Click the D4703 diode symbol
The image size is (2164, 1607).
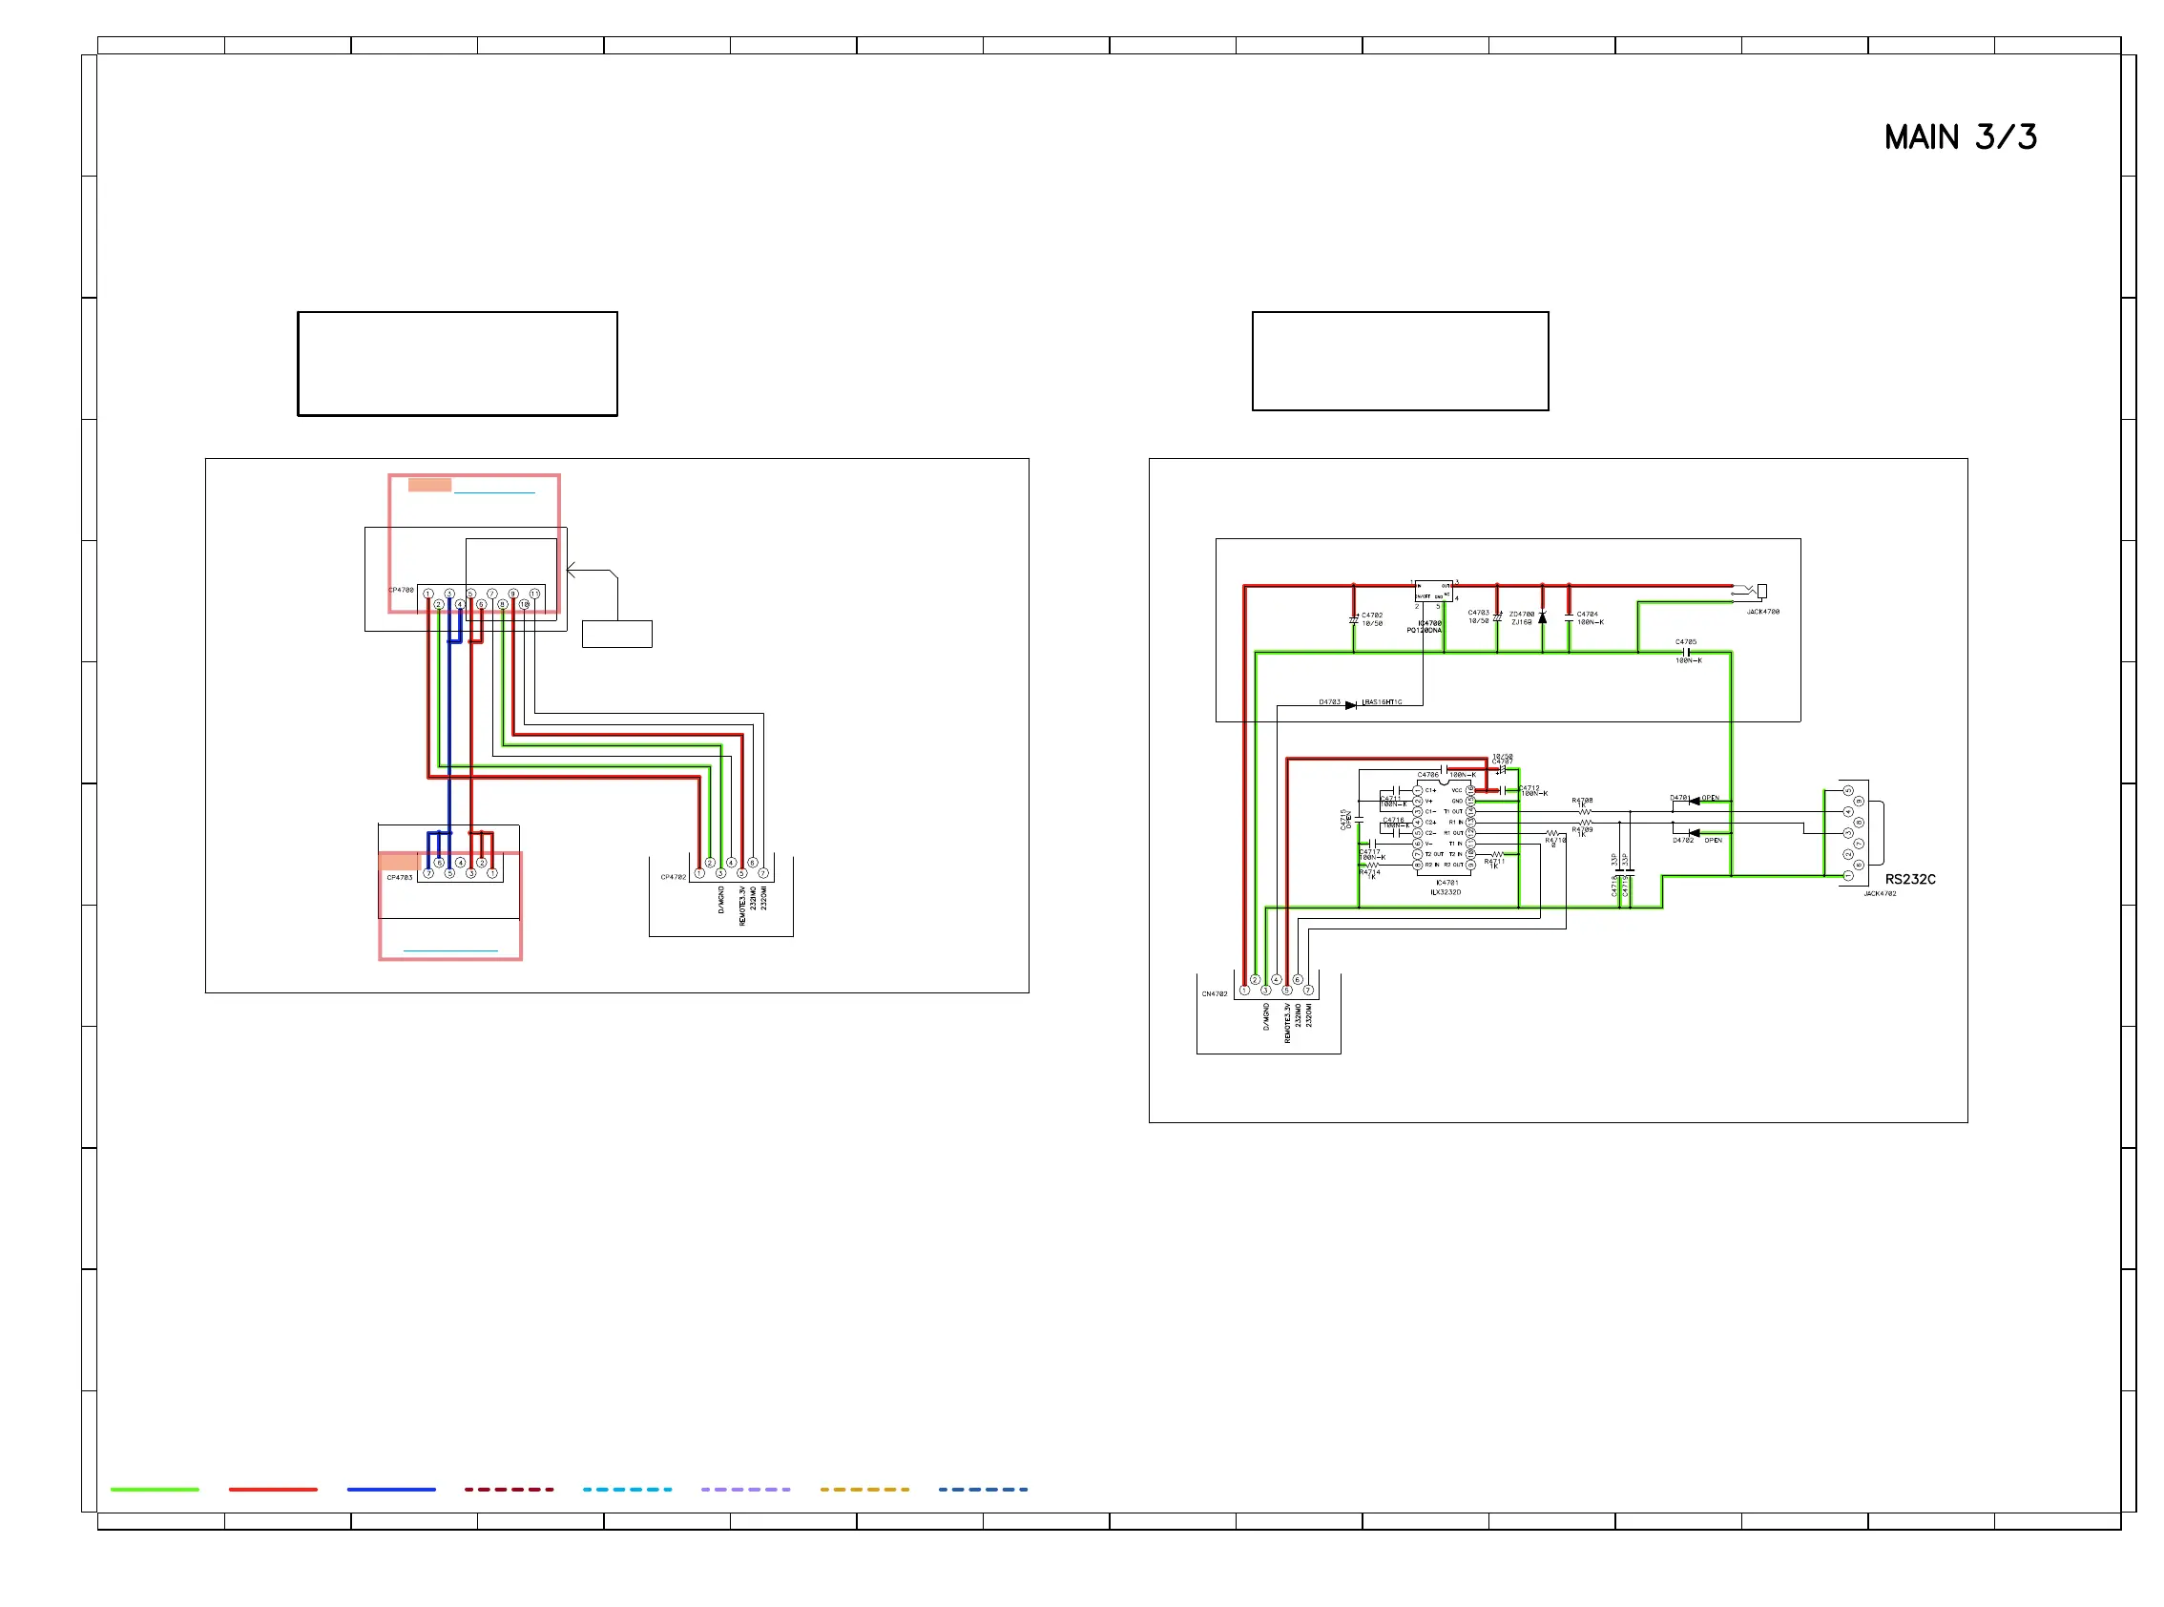[1349, 705]
